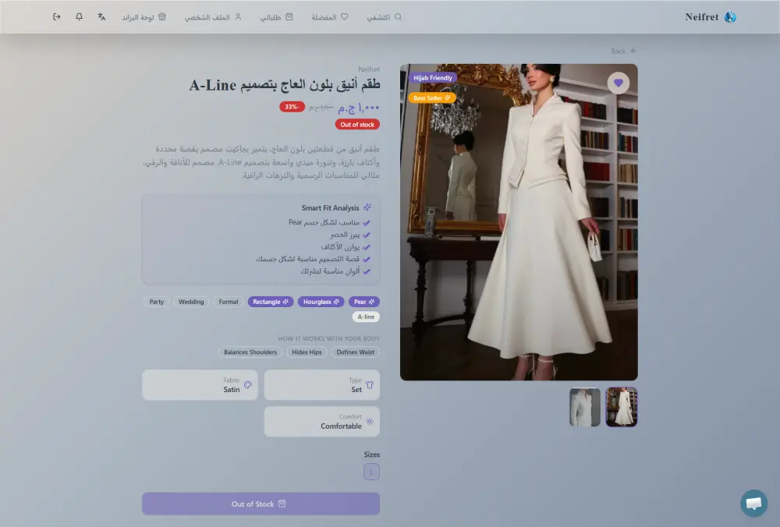
Task: Click the Type Set shirt icon
Action: coord(370,385)
